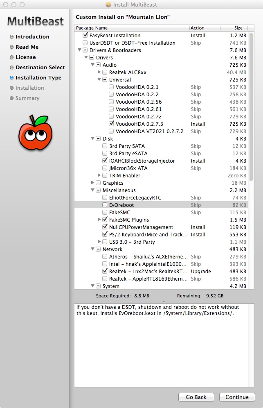Click the Action column header

click(205, 28)
